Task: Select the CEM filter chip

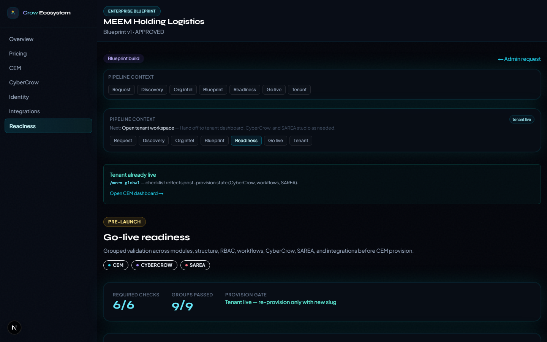Action: pyautogui.click(x=116, y=265)
